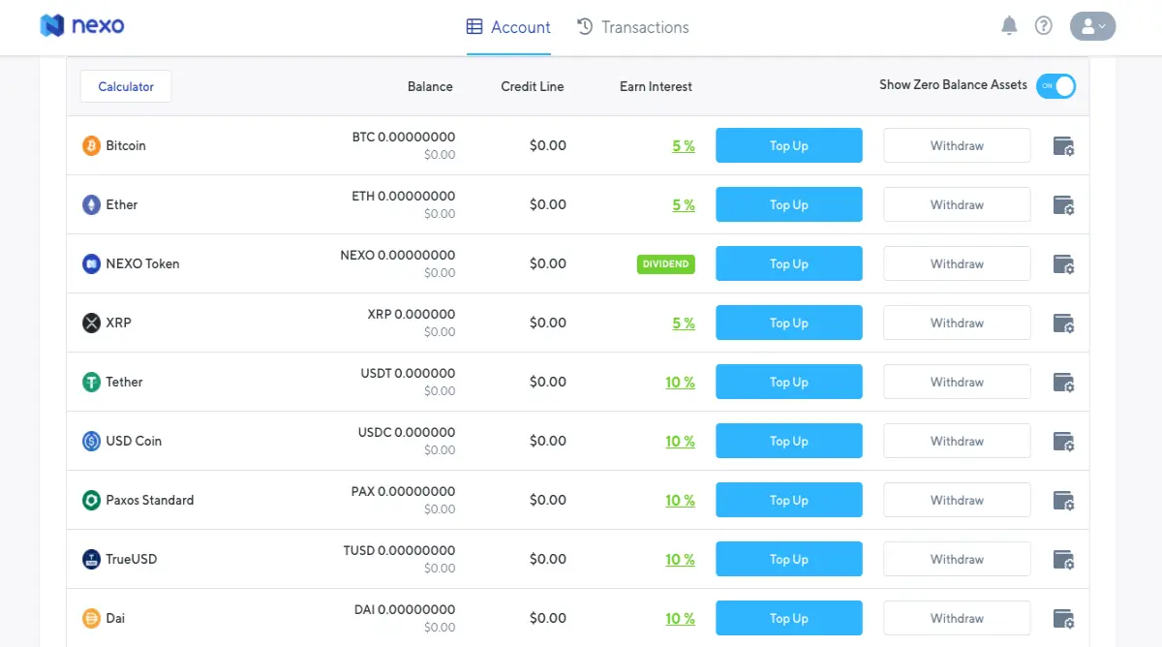Withdraw XRP
The image size is (1162, 647).
[957, 323]
